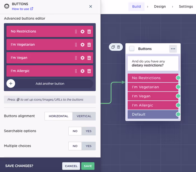Viewport: 196px width, 172px height.
Task: Delete the No Restrictions button row
Action: click(89, 31)
